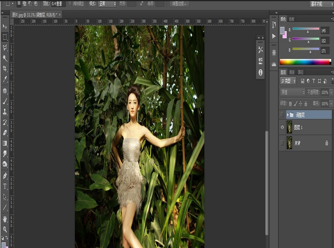334x248 pixels.
Task: Hide 图层 1 by clicking its eye icon
Action: [282, 126]
